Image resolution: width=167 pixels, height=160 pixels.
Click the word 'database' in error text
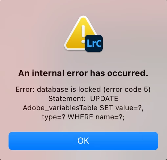52,90
